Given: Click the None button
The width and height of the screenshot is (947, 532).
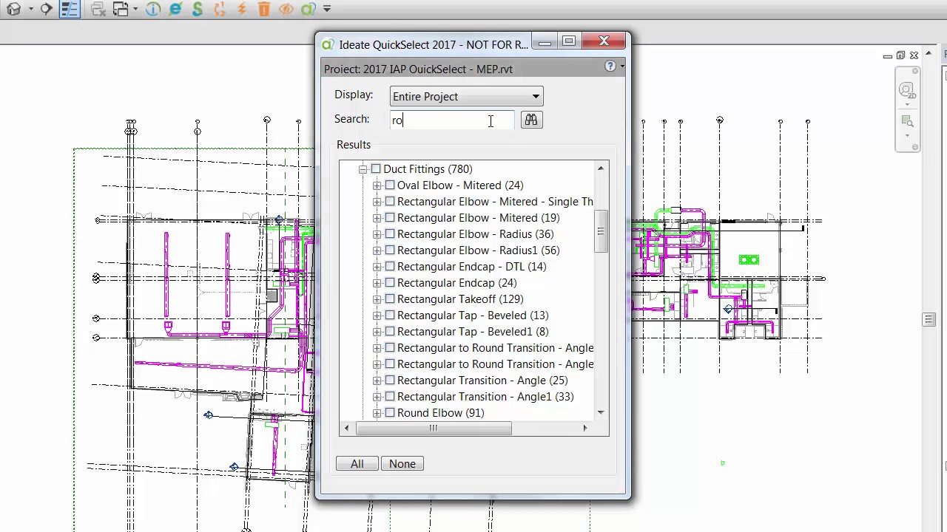Looking at the screenshot, I should [402, 464].
